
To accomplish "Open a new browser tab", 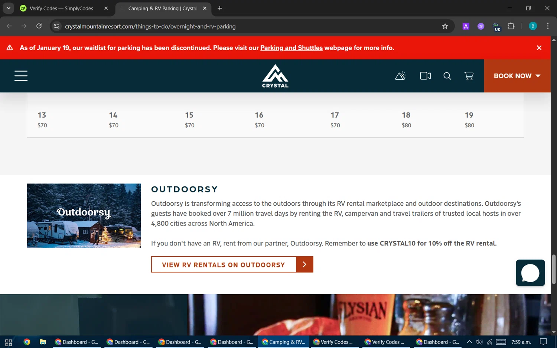I will [220, 8].
